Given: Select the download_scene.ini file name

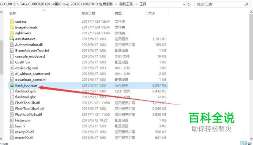Looking at the screenshot, I should click(31, 80).
